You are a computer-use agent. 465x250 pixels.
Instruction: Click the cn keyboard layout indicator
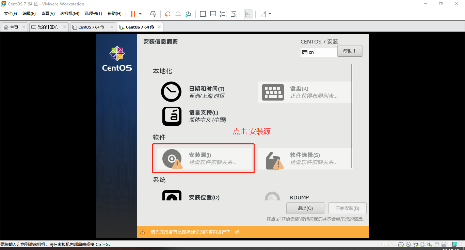coord(319,52)
